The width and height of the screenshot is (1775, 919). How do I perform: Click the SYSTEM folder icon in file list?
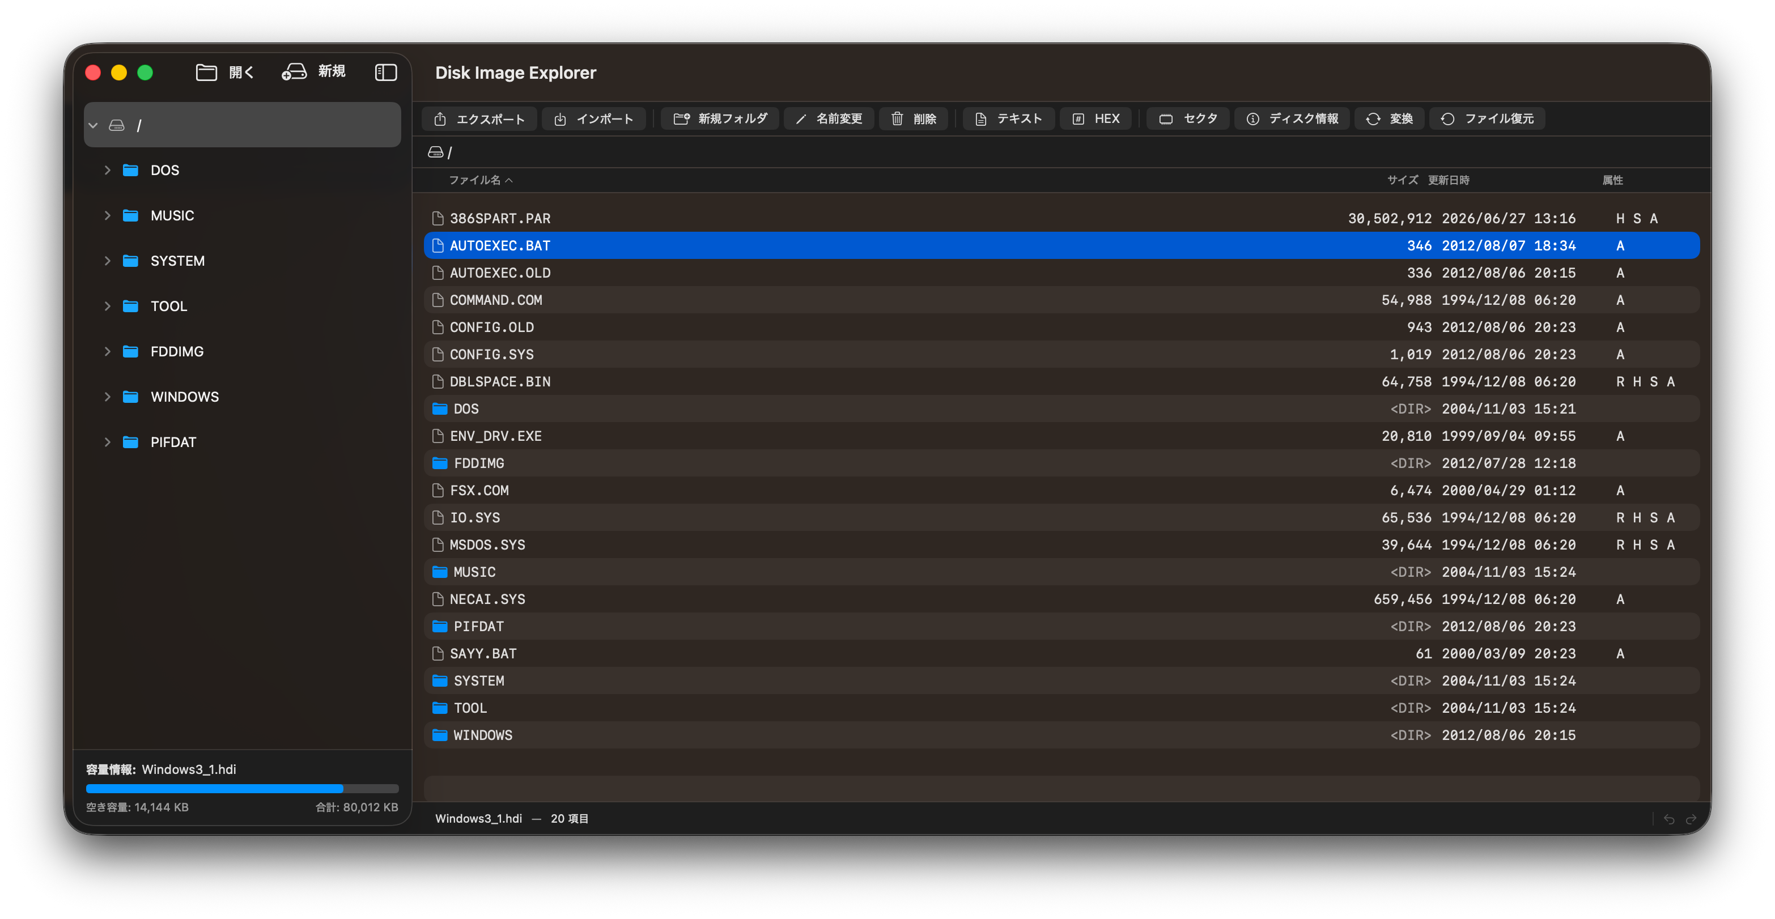pos(439,680)
